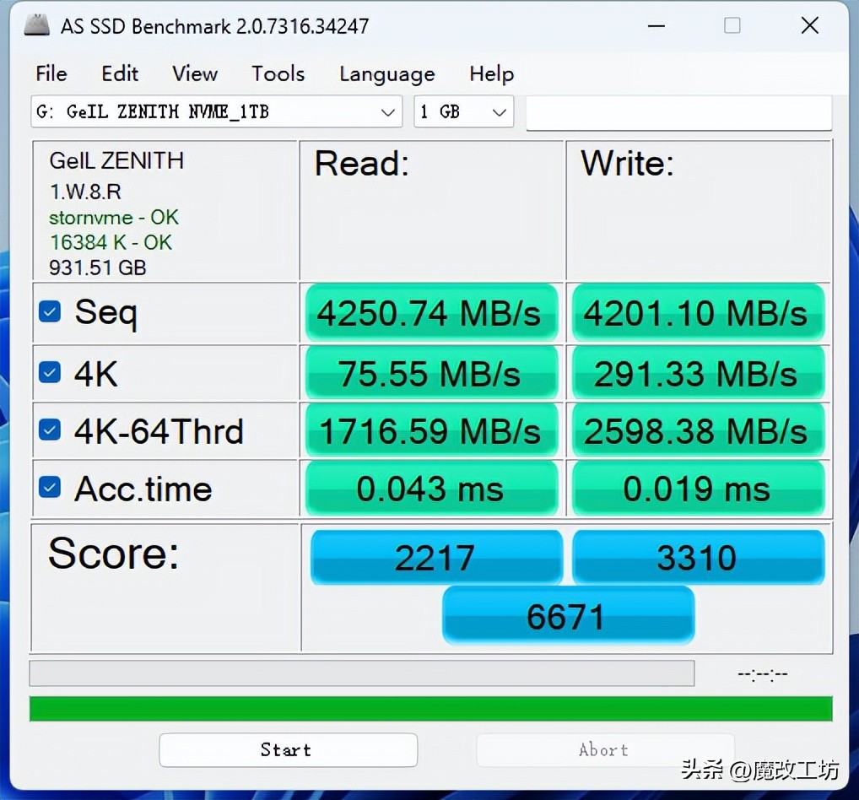Click the Acc.time read result 0.043 ms

(431, 488)
